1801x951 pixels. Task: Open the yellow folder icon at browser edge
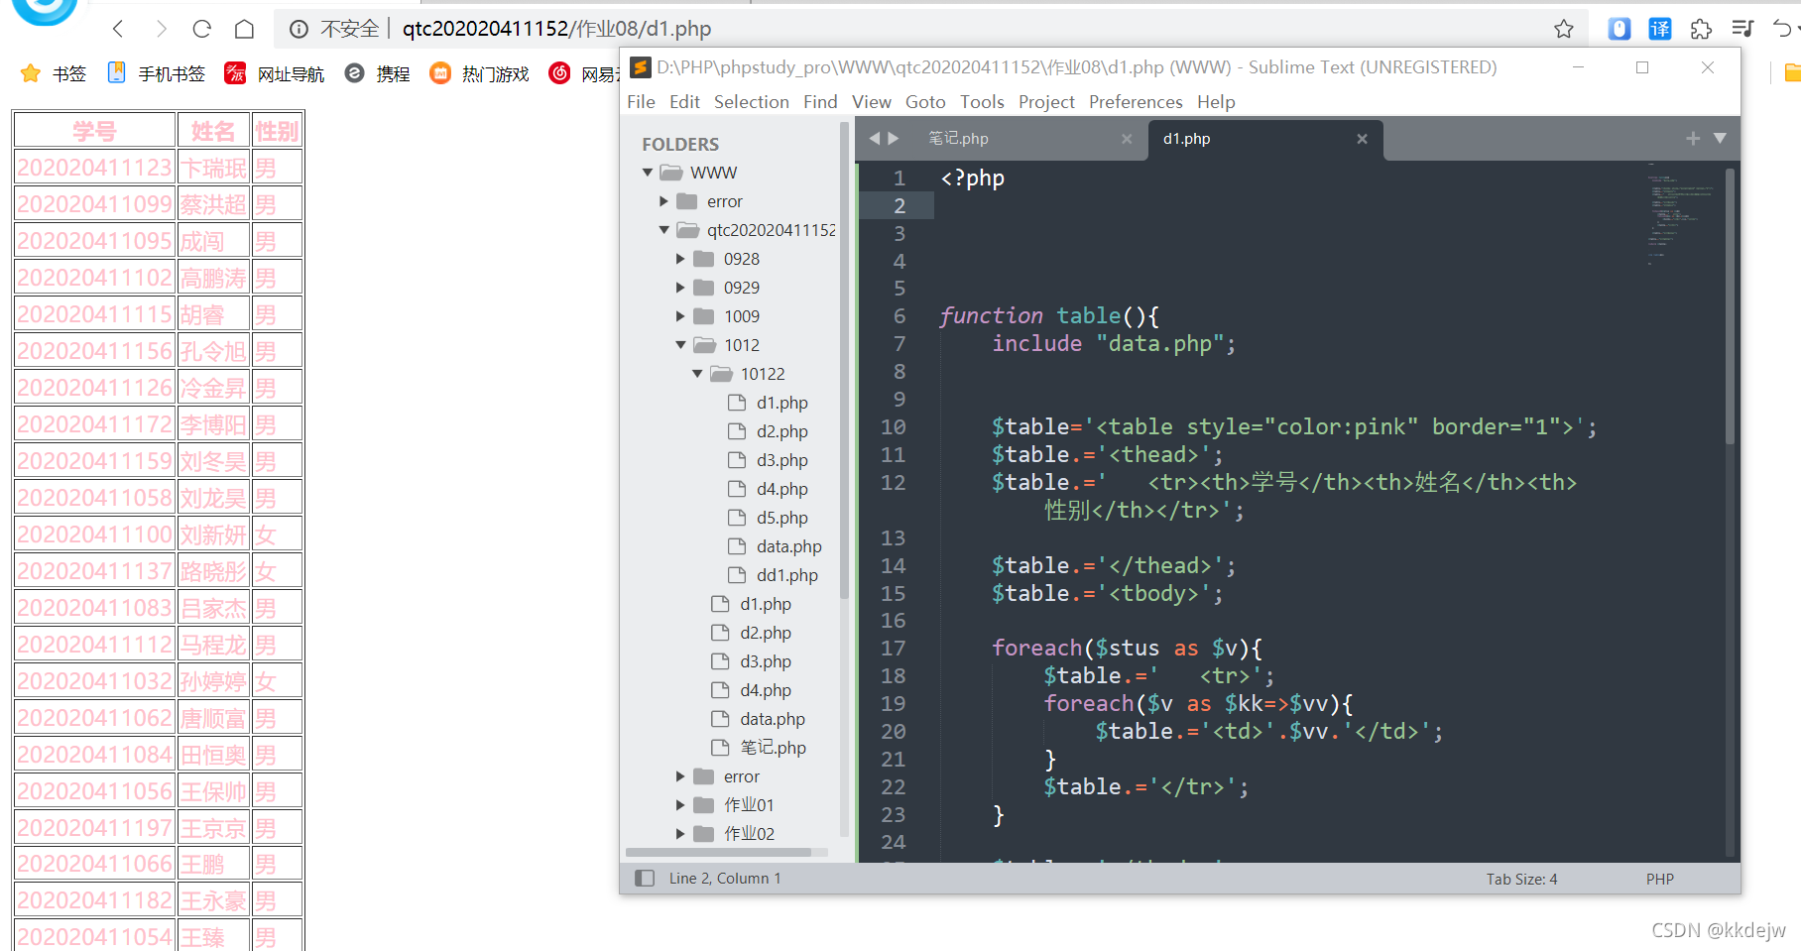pyautogui.click(x=1792, y=73)
